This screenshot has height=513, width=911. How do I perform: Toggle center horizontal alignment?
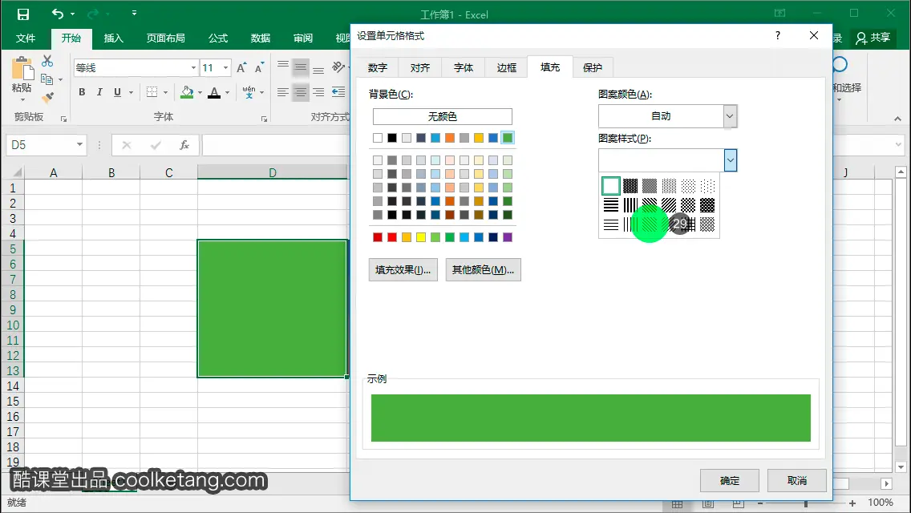coord(301,92)
